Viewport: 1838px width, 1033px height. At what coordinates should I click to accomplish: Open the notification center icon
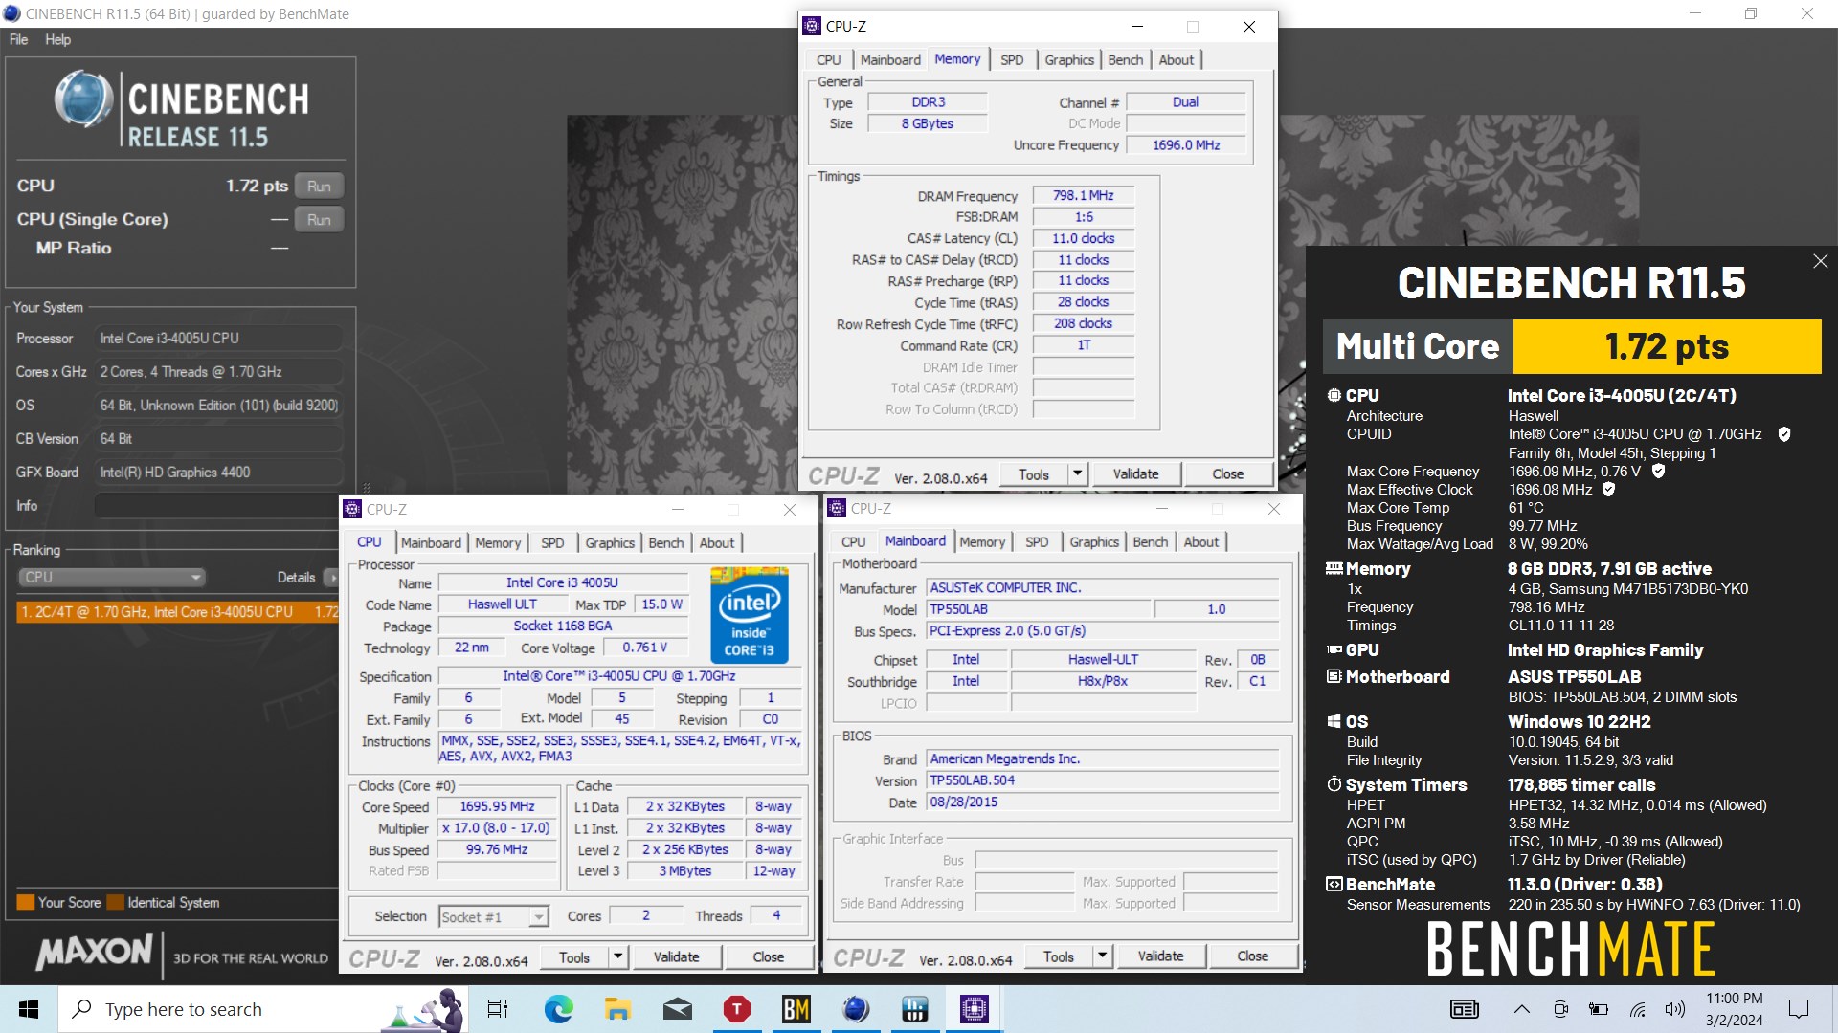tap(1799, 1009)
